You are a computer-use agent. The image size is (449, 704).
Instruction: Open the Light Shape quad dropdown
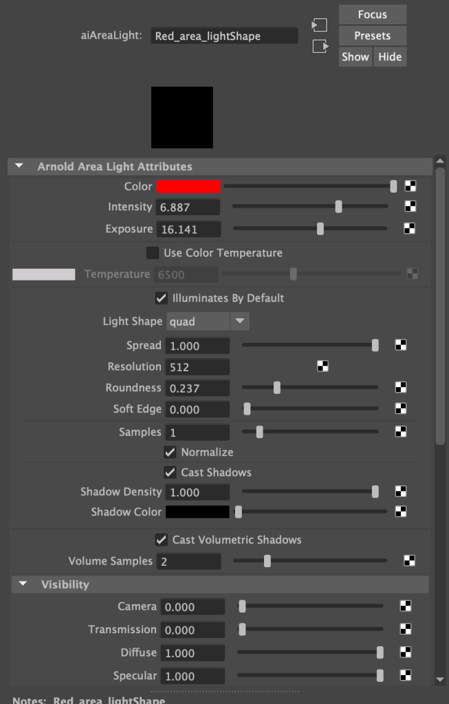208,321
